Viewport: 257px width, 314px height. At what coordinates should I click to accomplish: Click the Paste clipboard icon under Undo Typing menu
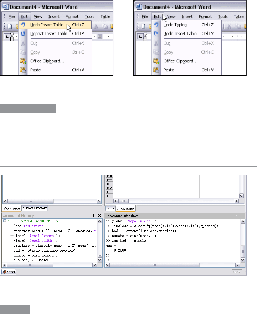156,70
